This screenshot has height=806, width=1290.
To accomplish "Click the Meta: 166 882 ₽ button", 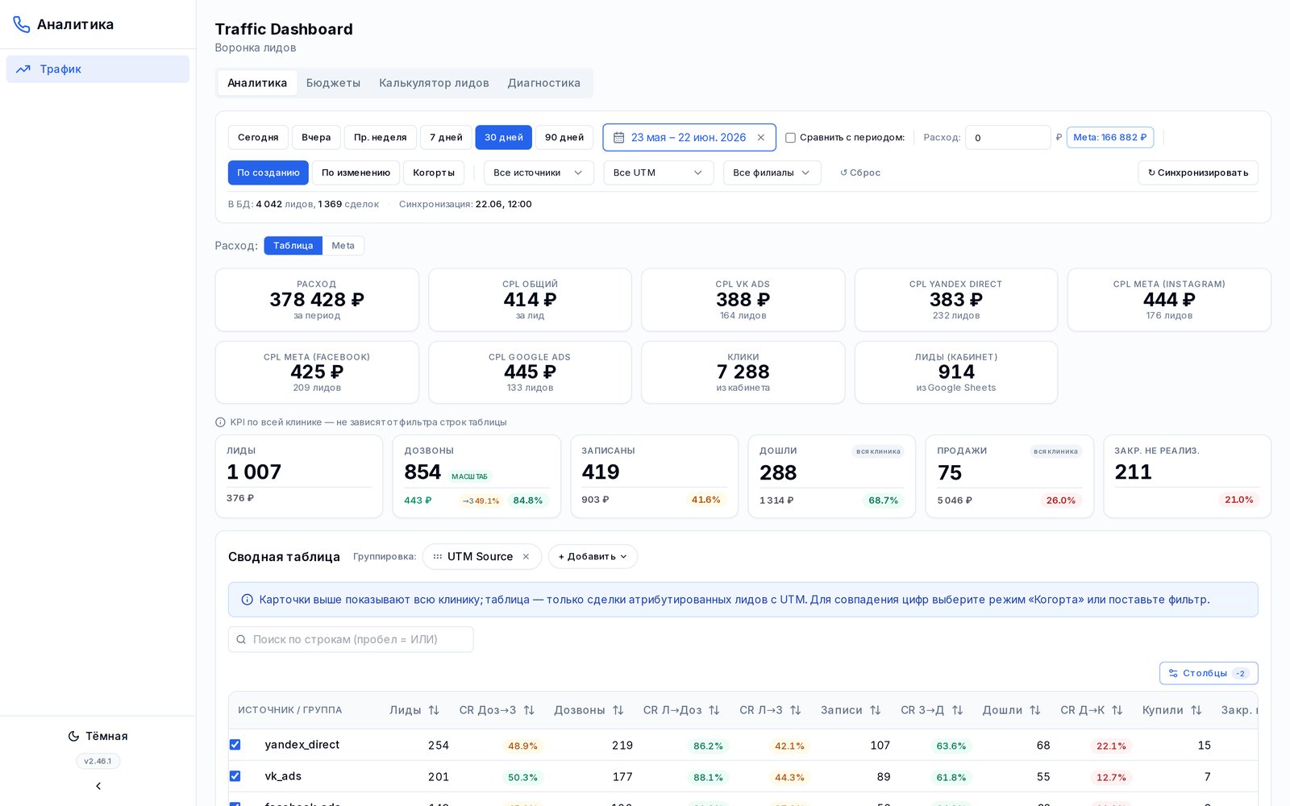I will coord(1110,138).
